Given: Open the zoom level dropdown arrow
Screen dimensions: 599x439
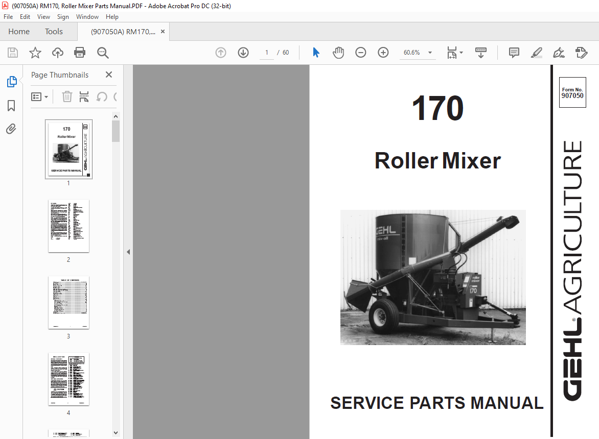Looking at the screenshot, I should 430,53.
